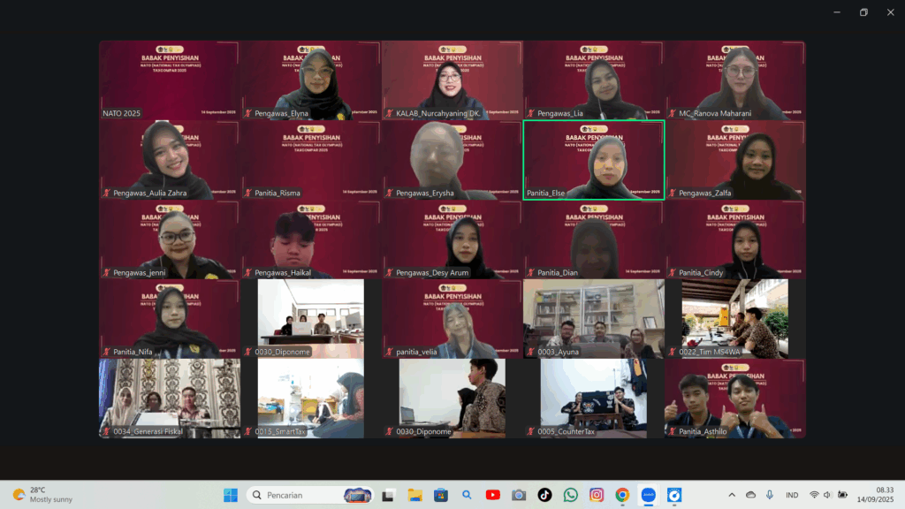Image resolution: width=905 pixels, height=509 pixels.
Task: Switch to Google Chrome in the taskbar
Action: pyautogui.click(x=622, y=495)
